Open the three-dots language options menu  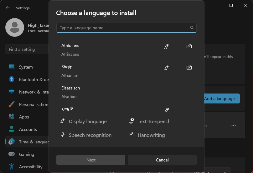click(234, 125)
